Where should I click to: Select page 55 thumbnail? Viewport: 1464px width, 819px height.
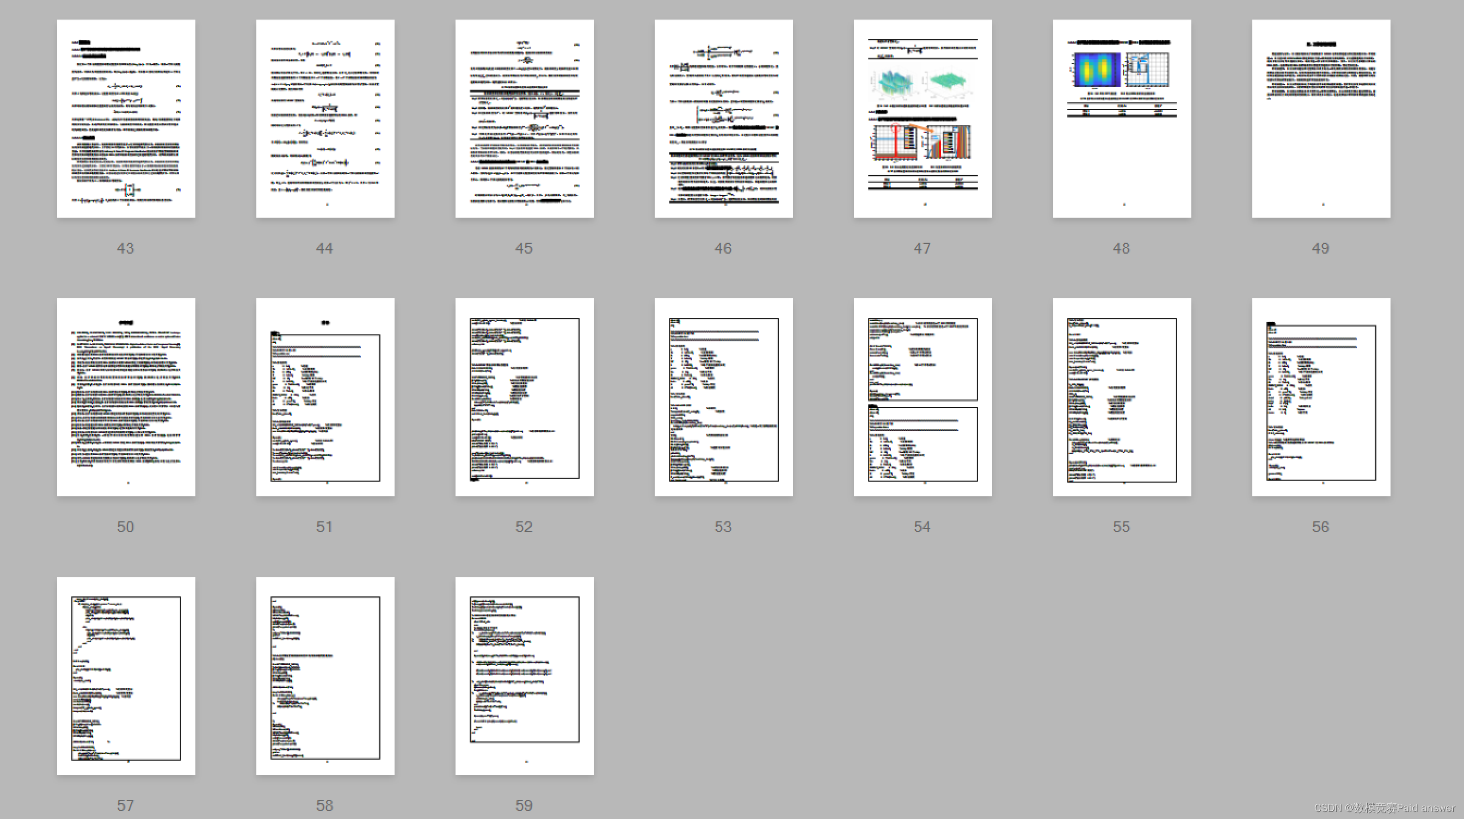tap(1122, 397)
